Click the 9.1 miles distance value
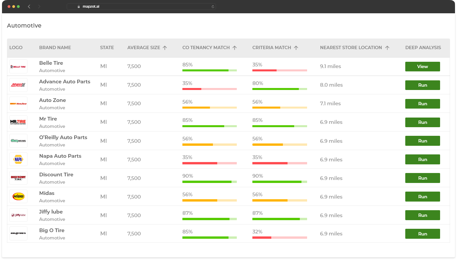The width and height of the screenshot is (457, 260). [x=330, y=66]
